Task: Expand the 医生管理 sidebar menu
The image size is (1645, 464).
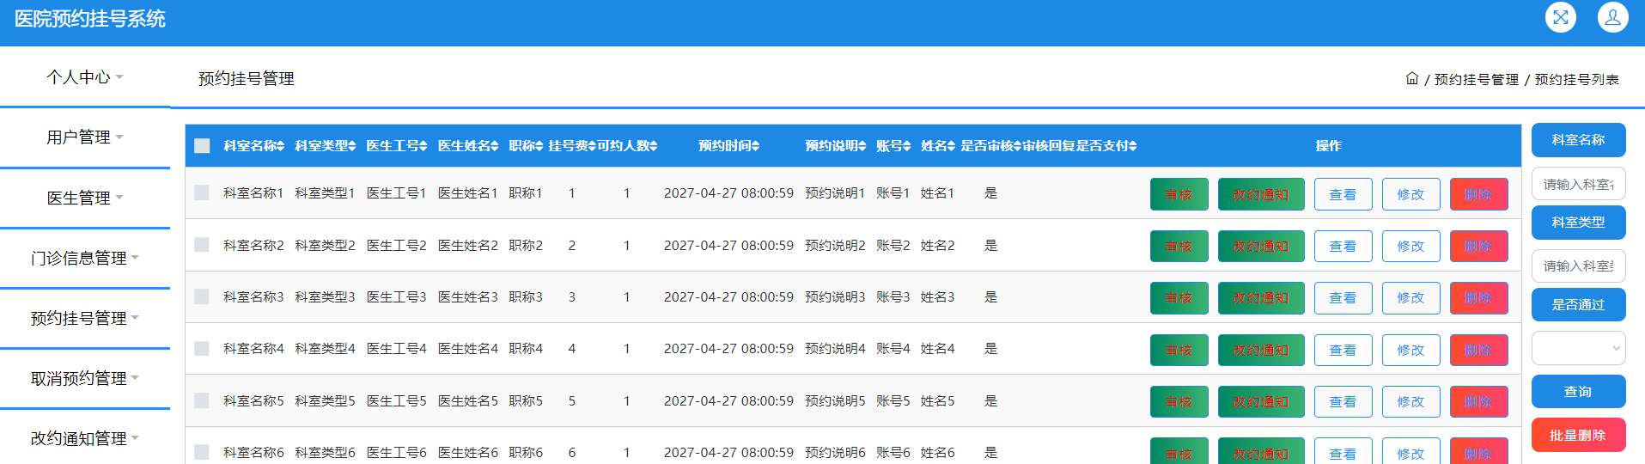Action: click(85, 198)
